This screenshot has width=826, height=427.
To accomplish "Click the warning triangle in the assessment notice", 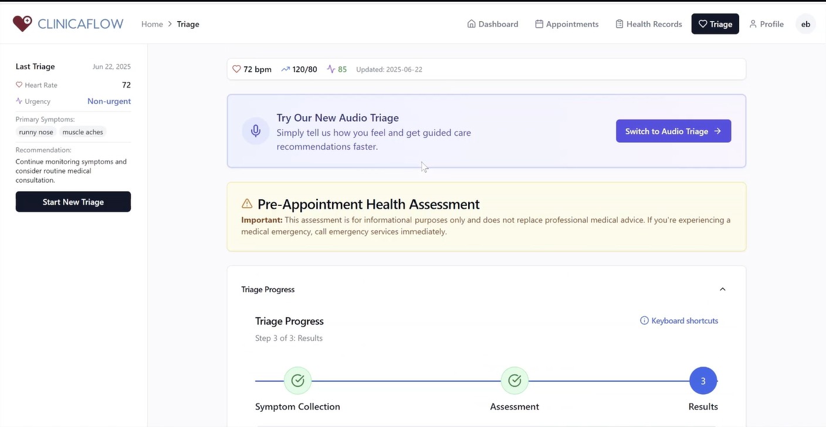I will pyautogui.click(x=246, y=204).
